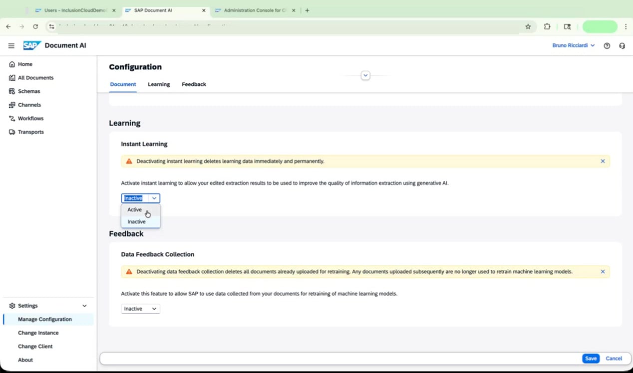Click the Configuration page heading
Screen dimensions: 633x373
[x=135, y=67]
